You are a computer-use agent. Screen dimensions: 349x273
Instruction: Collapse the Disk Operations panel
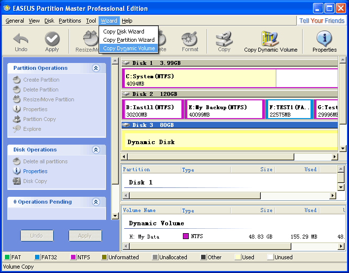[x=96, y=150]
